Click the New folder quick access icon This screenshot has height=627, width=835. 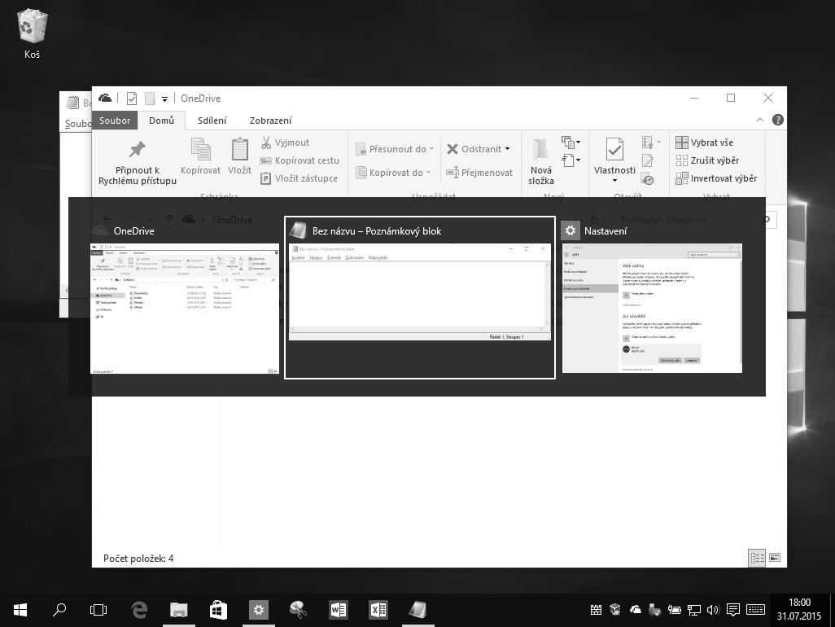pos(151,99)
